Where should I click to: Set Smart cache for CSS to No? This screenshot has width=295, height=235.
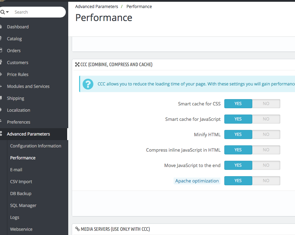[x=266, y=104]
